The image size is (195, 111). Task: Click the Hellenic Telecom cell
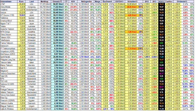9,92
